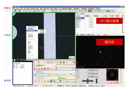Pick the concentric circle draw icon
The height and width of the screenshot is (91, 128).
(67, 63)
